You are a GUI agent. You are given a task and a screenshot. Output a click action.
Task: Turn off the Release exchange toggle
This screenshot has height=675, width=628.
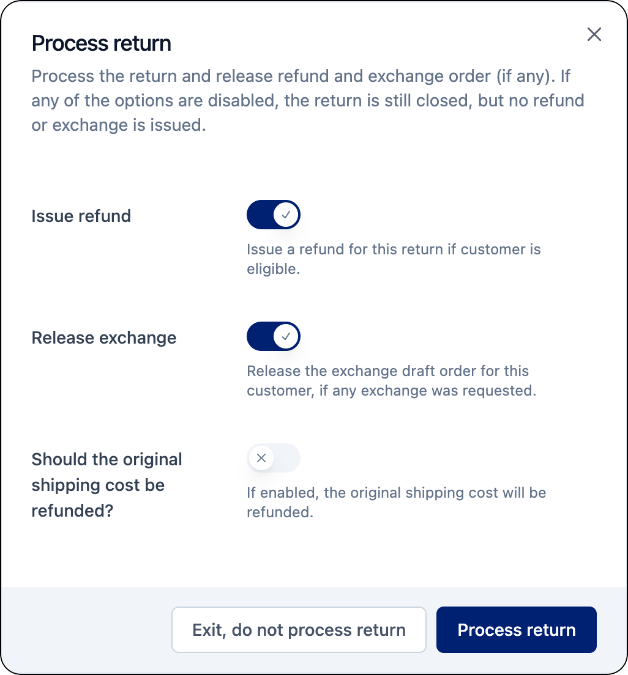click(x=273, y=336)
